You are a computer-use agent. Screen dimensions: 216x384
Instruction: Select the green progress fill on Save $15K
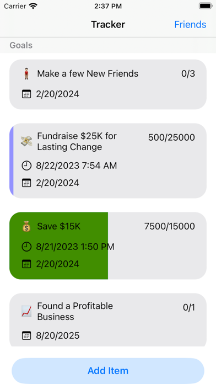59,246
